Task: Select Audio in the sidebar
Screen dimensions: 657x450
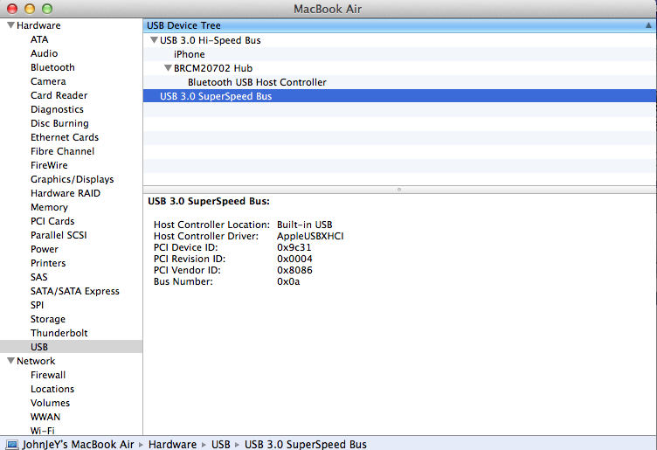Action: pos(44,53)
